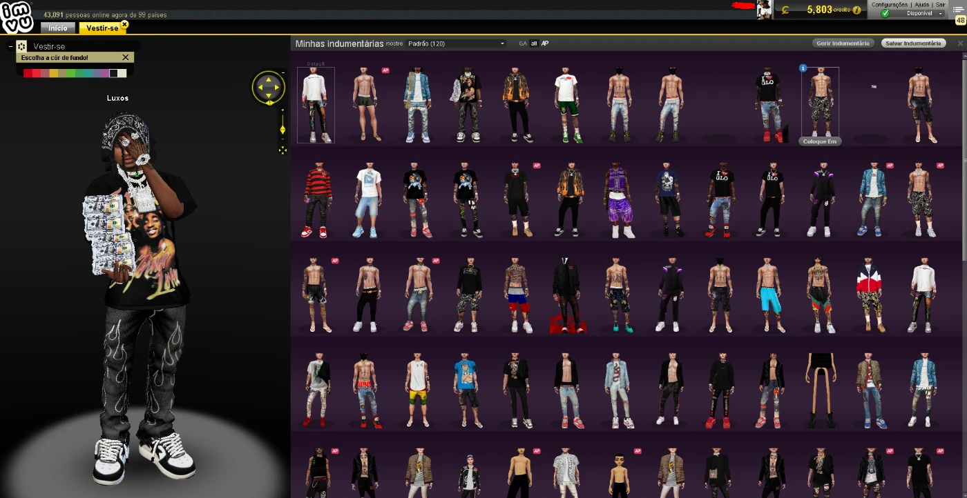Image resolution: width=967 pixels, height=498 pixels.
Task: Close the Minhas indumentárias panel
Action: pyautogui.click(x=960, y=43)
